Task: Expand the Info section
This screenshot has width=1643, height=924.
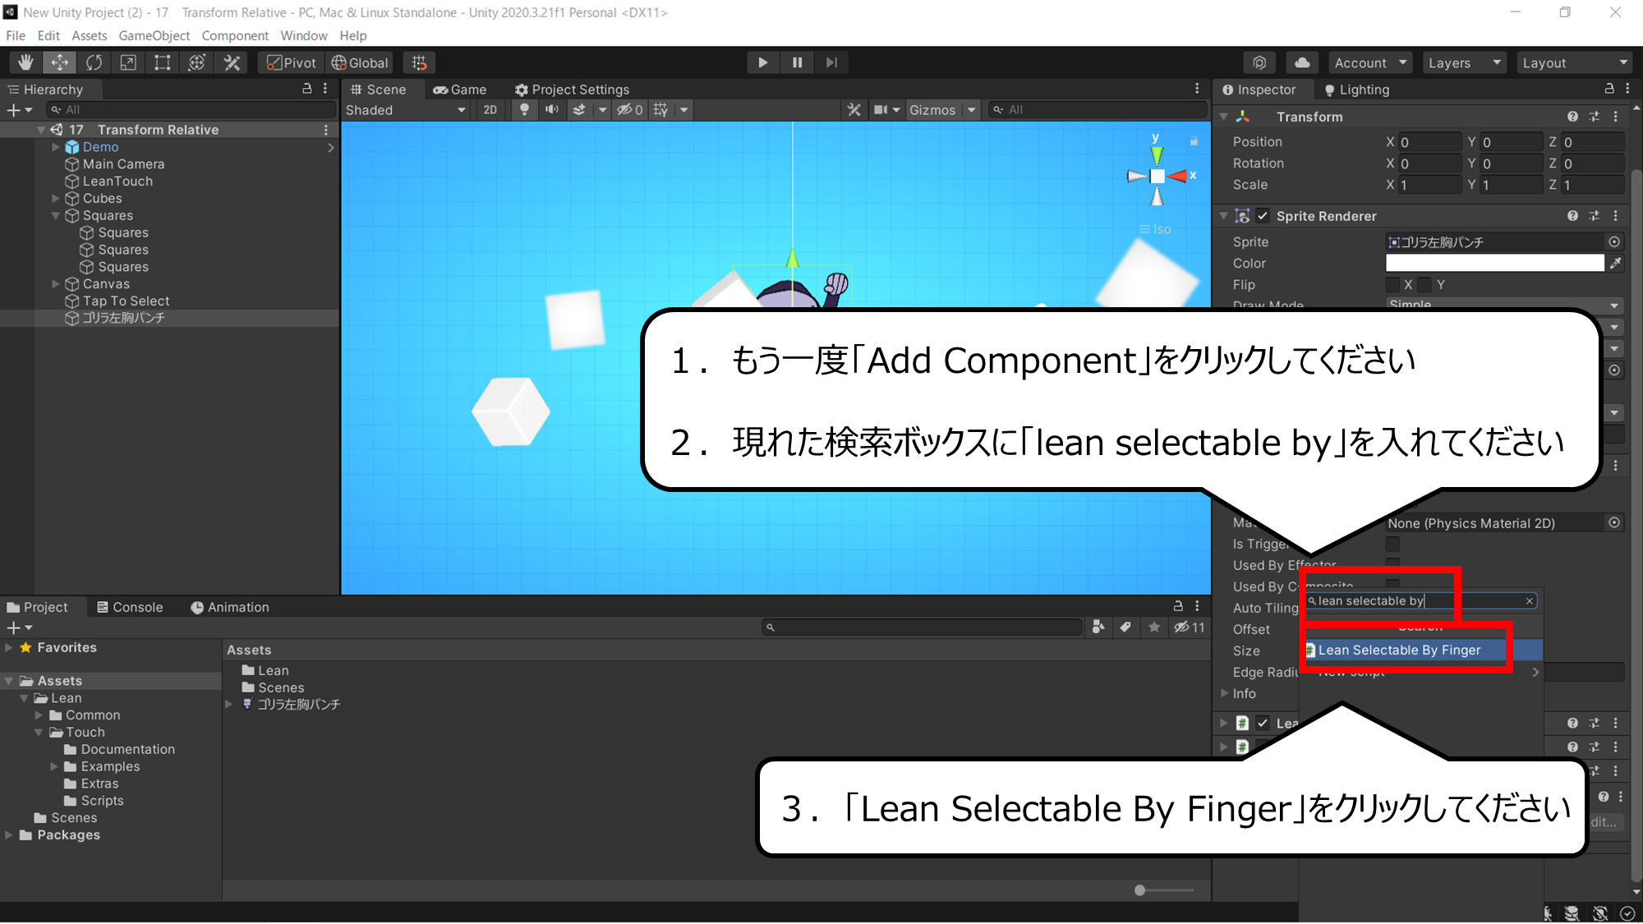Action: click(1225, 693)
